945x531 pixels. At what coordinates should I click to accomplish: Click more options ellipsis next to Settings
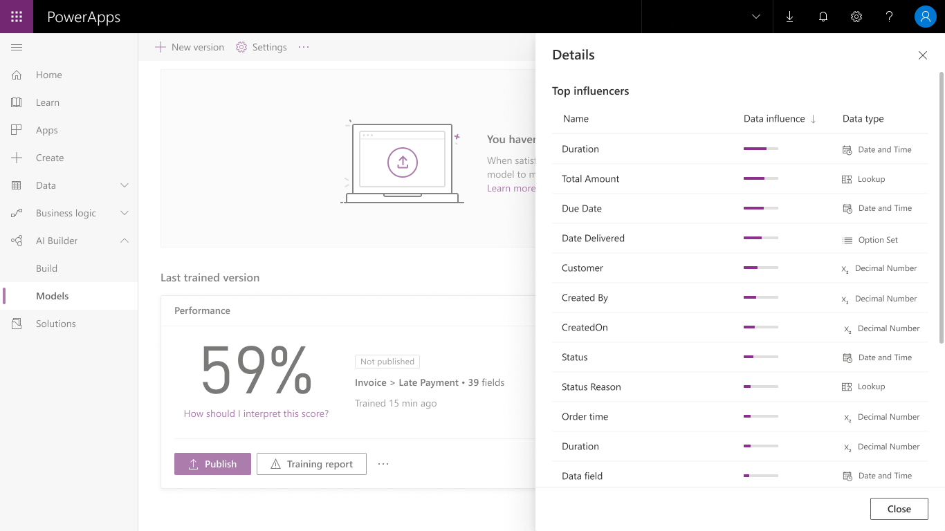(304, 47)
